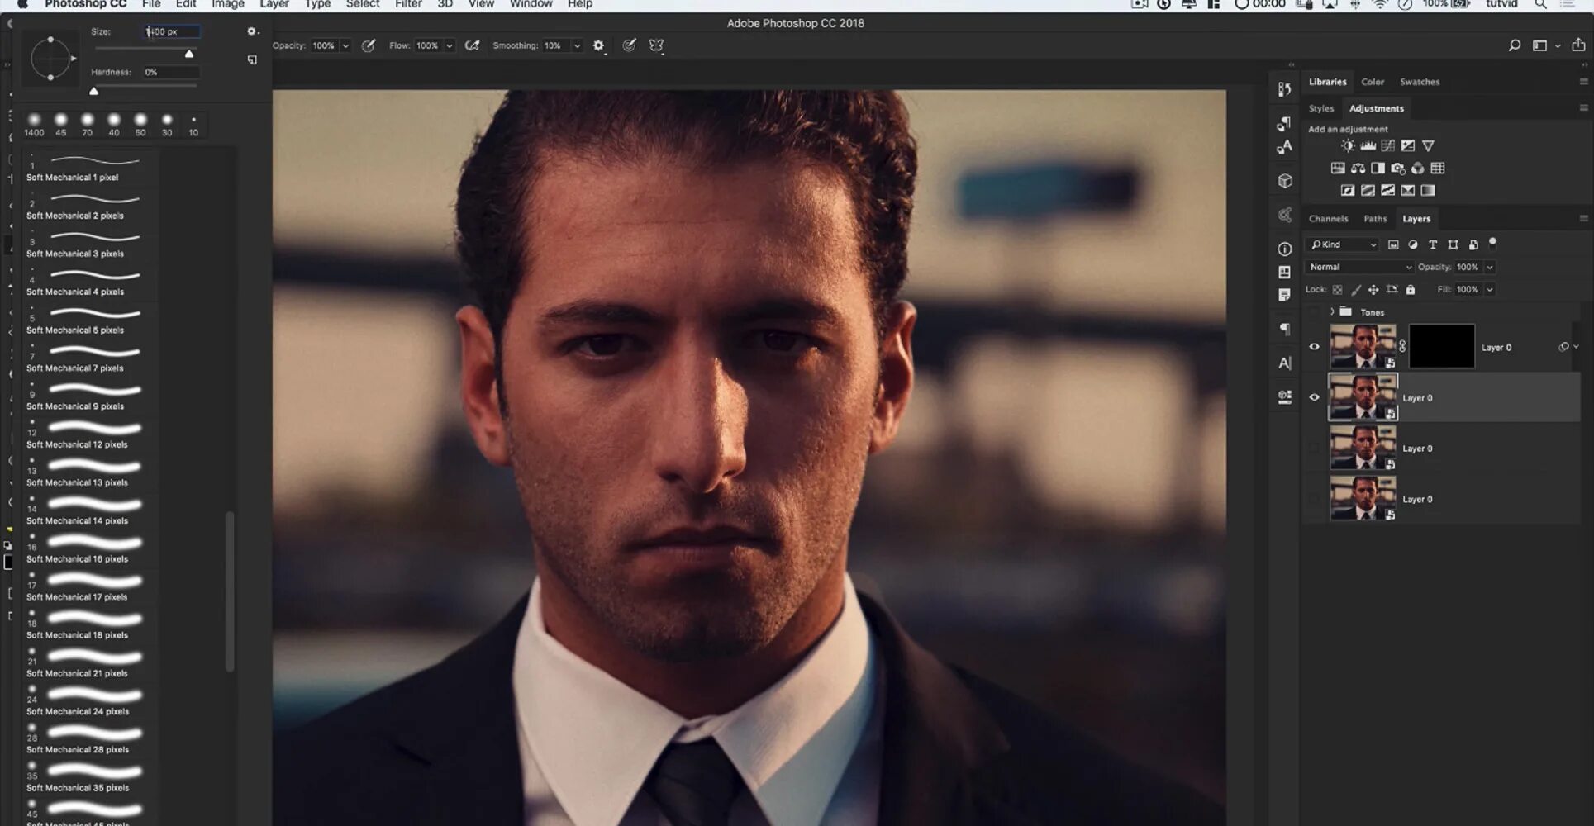Add a Channel Mixer adjustment

[x=1418, y=169]
